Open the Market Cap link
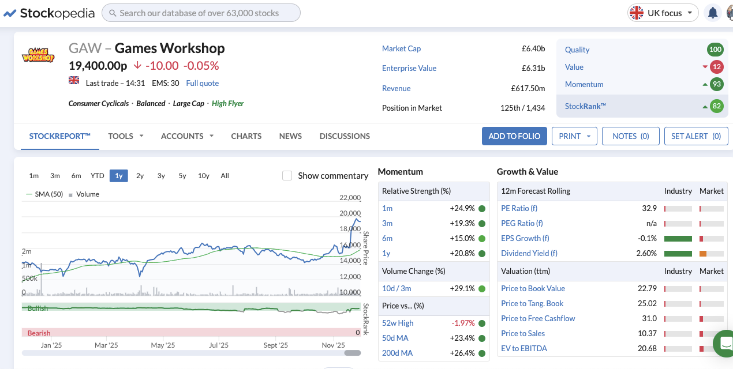 [x=402, y=48]
